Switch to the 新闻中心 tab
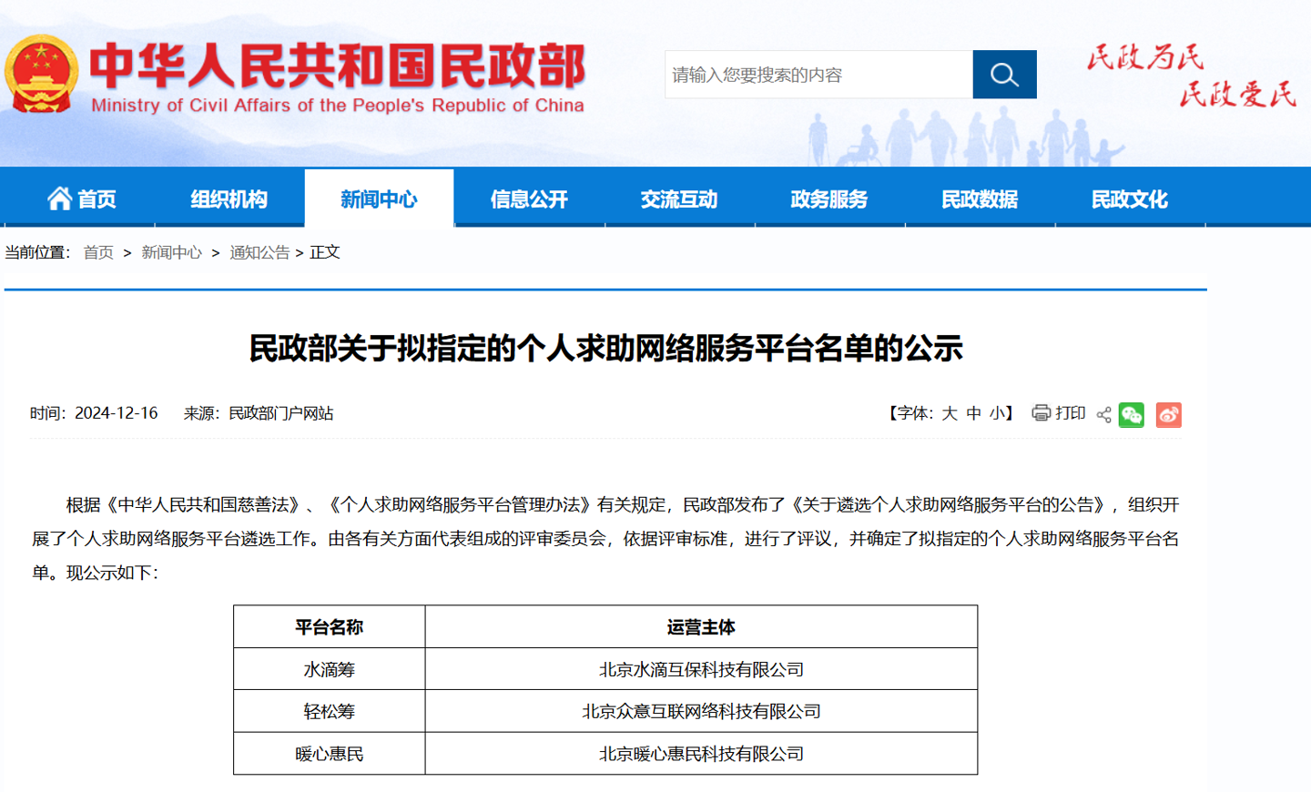The height and width of the screenshot is (792, 1311). [x=379, y=198]
